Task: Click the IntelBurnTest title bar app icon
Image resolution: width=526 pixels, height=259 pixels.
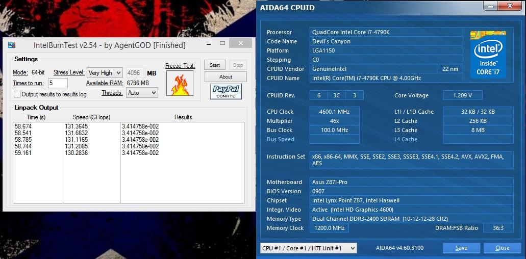Action: pyautogui.click(x=12, y=45)
